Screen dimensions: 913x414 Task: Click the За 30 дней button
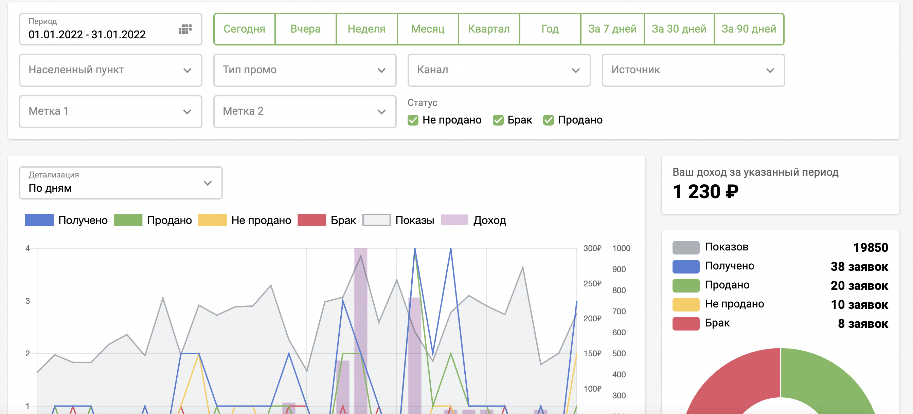click(679, 29)
